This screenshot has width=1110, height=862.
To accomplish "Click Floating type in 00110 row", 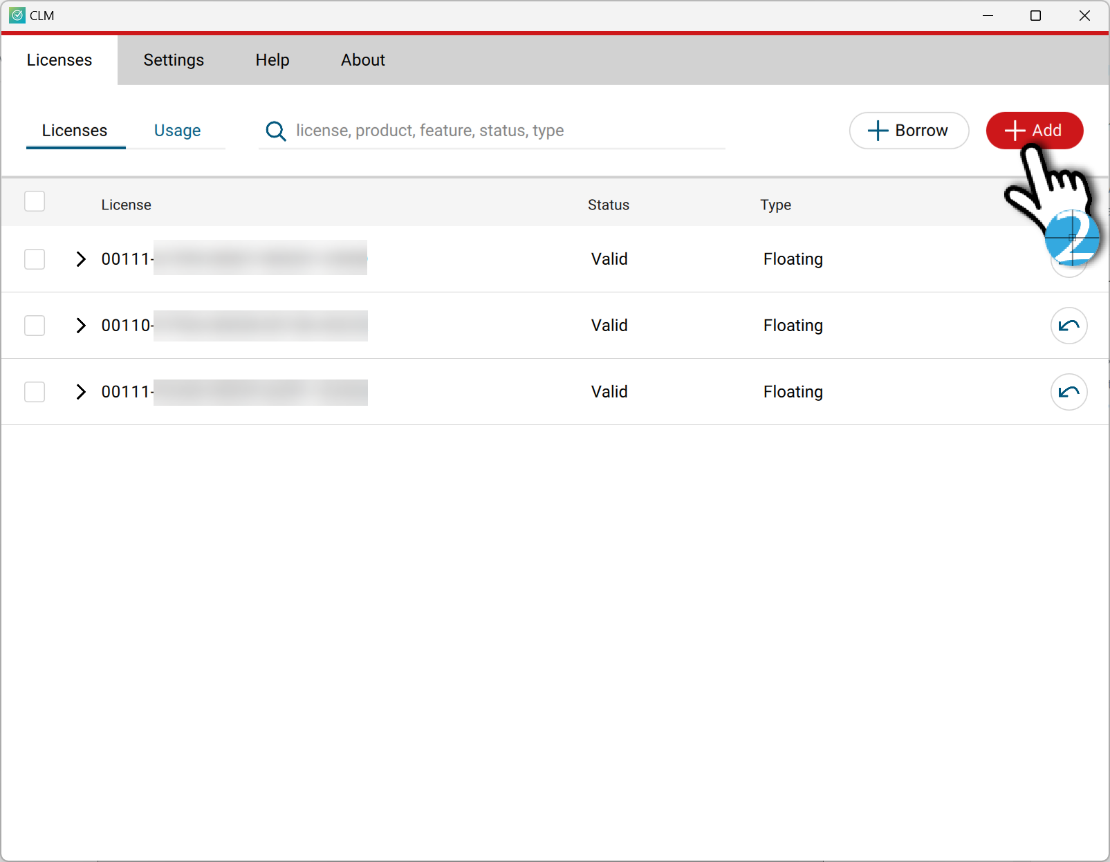I will click(x=793, y=326).
